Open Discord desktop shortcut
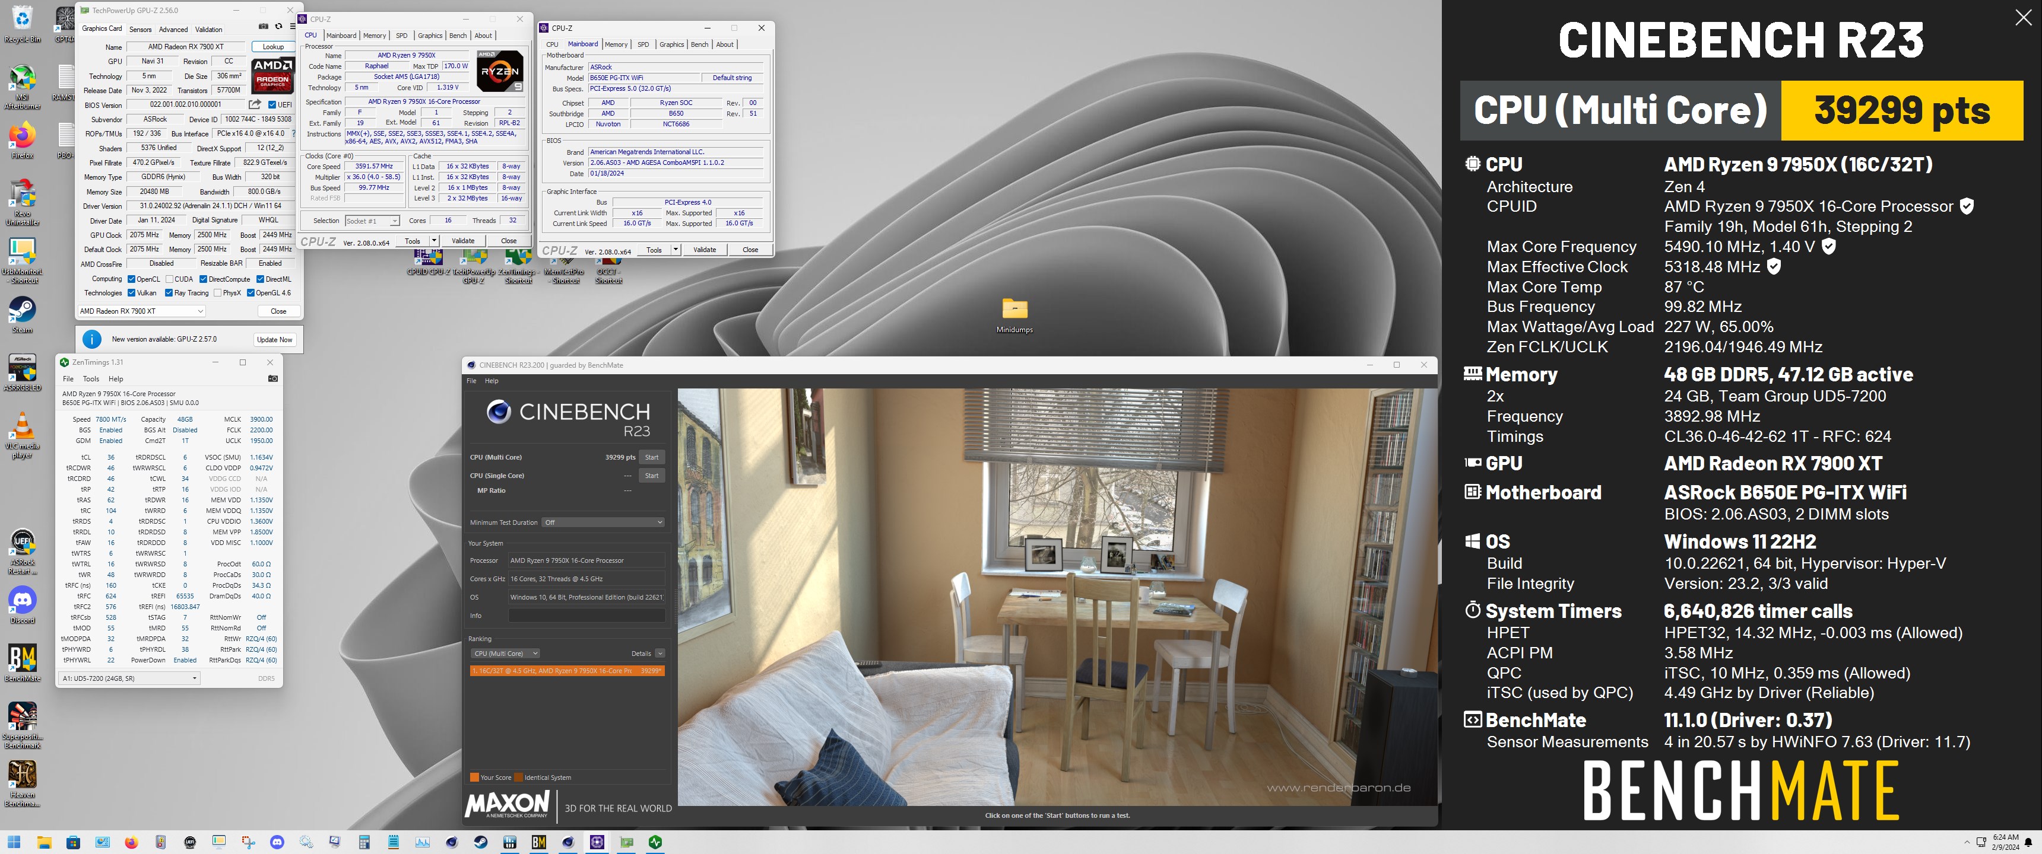Viewport: 2042px width, 854px height. tap(22, 604)
